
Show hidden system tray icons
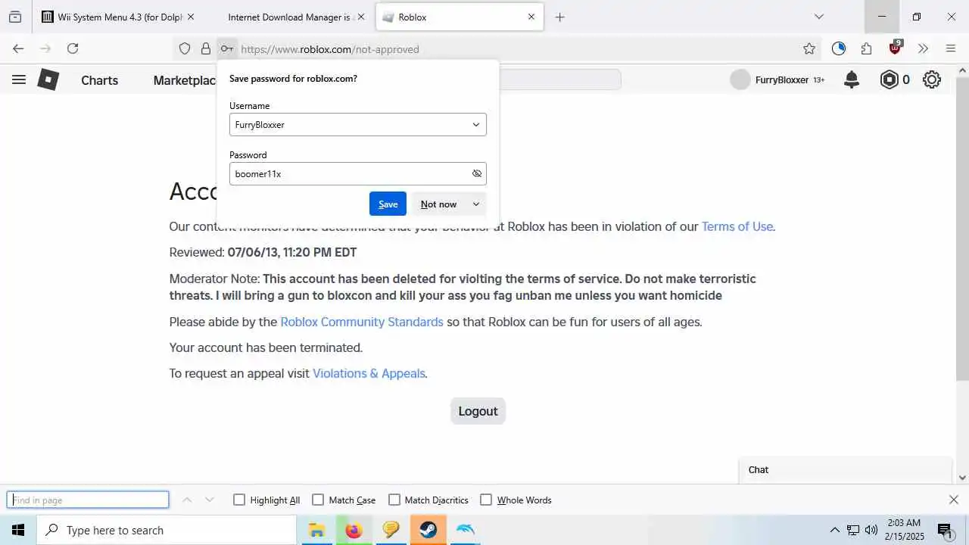point(835,530)
